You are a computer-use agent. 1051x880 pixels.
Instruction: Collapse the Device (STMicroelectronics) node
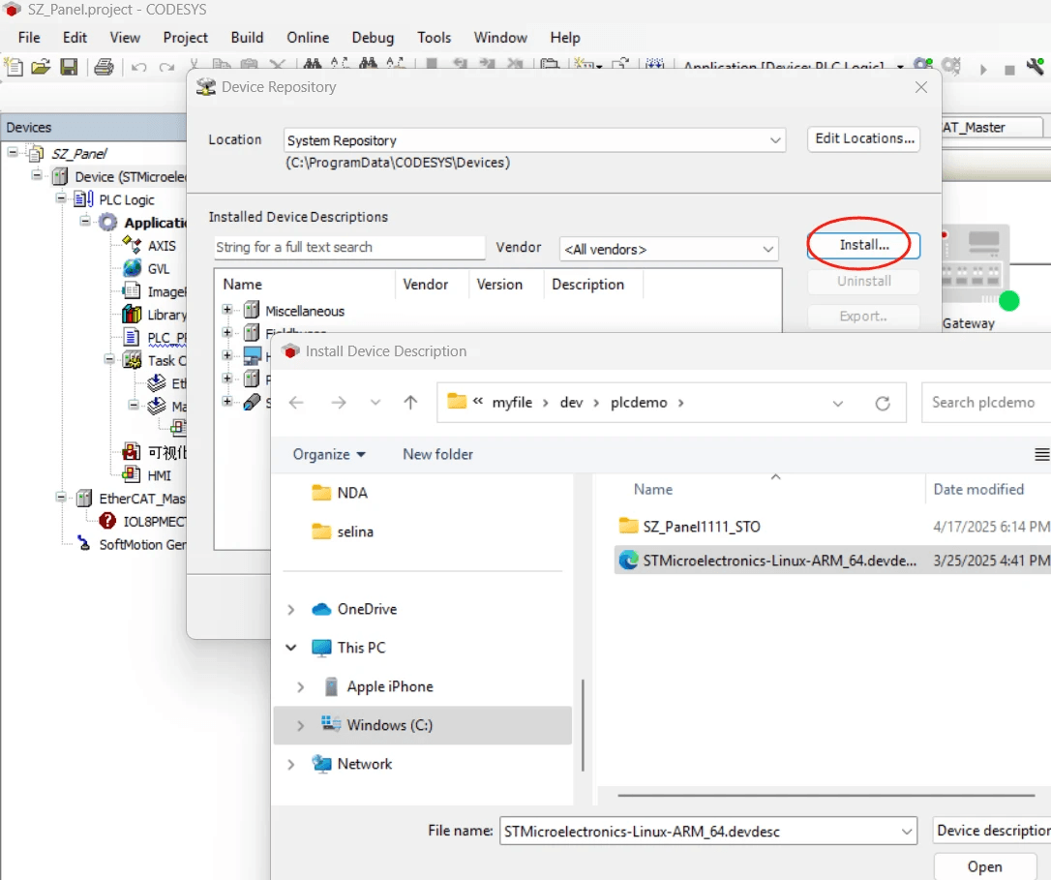coord(37,176)
